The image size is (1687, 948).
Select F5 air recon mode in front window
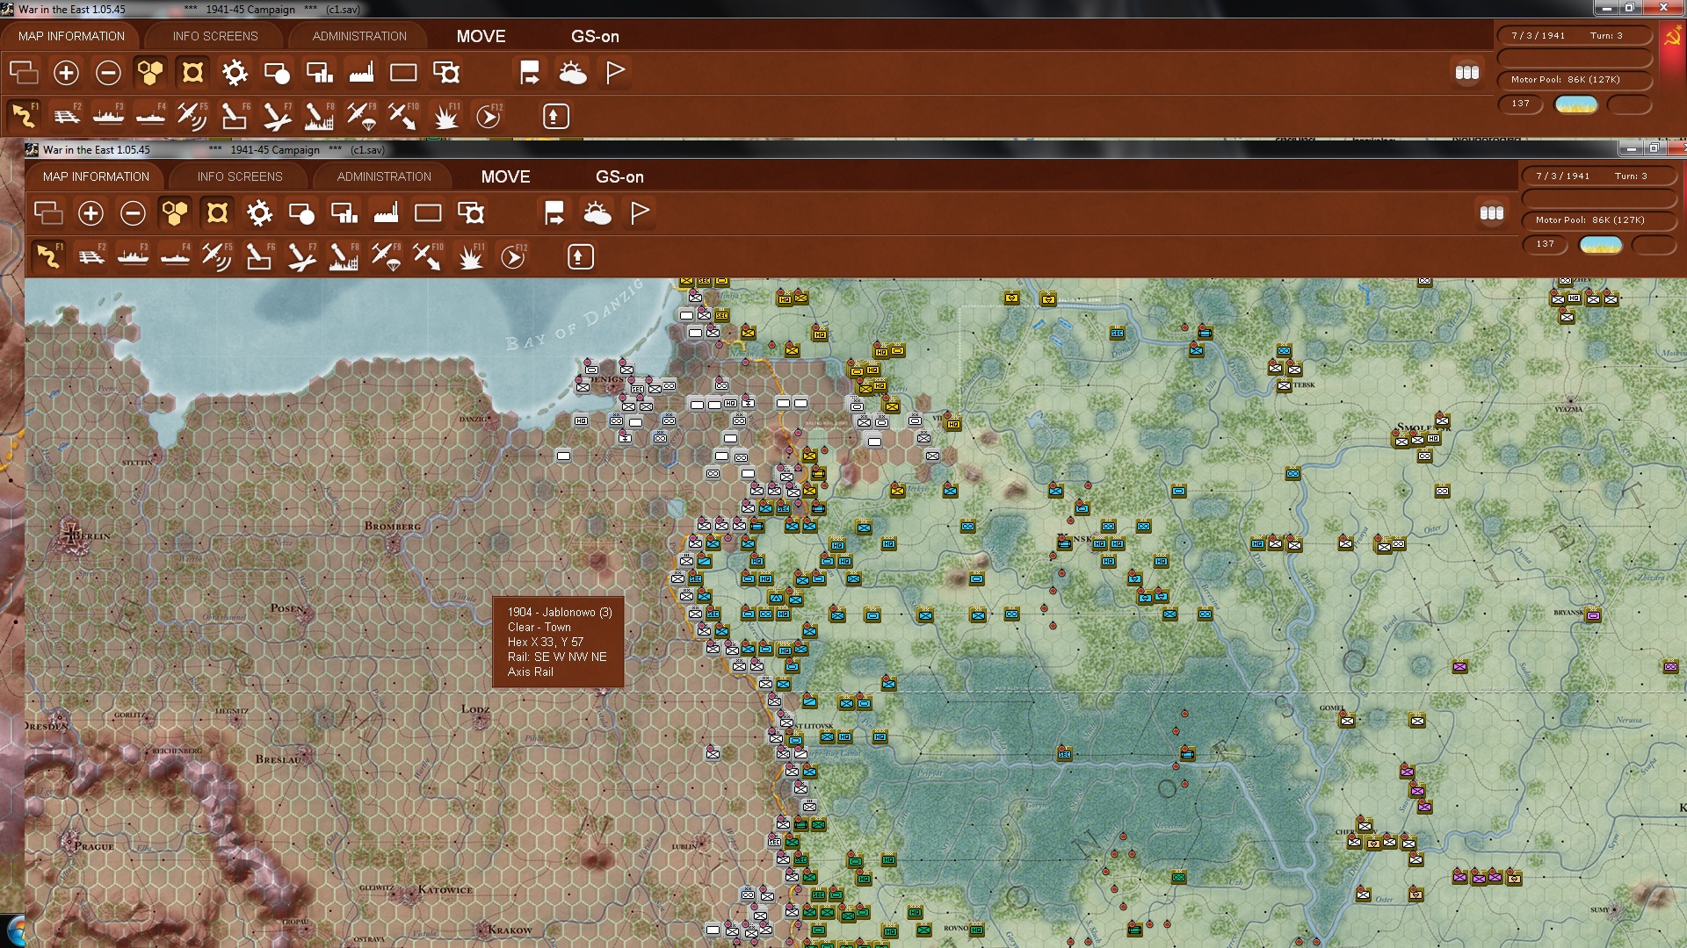coord(217,256)
